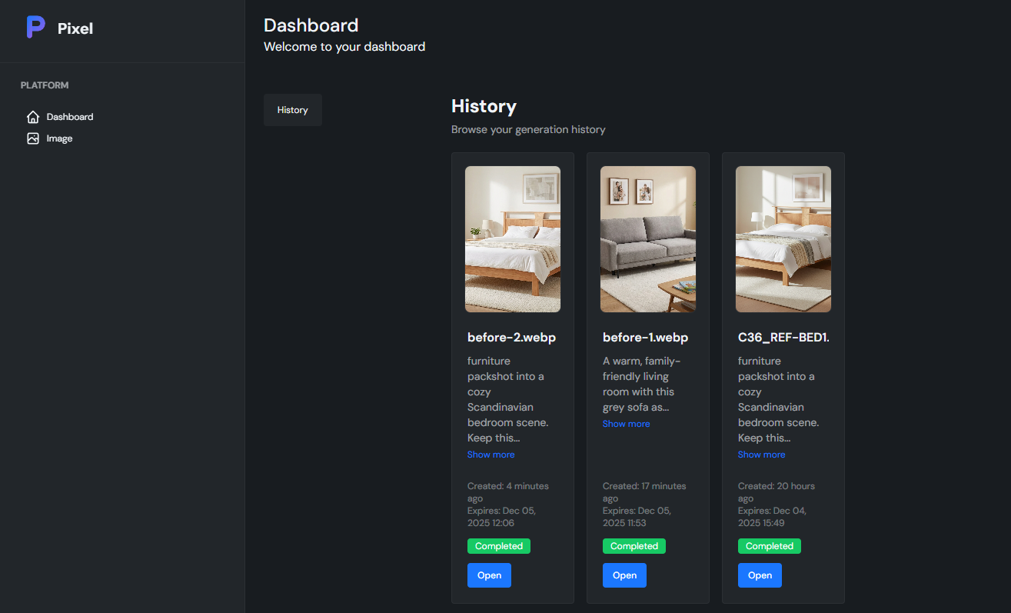The height and width of the screenshot is (613, 1011).
Task: Click the C36_REF-BED1 bed thumbnail
Action: pyautogui.click(x=783, y=238)
